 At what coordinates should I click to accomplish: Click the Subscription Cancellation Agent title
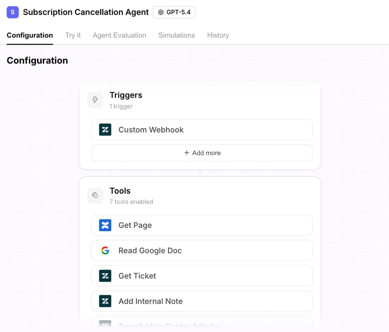pyautogui.click(x=86, y=12)
